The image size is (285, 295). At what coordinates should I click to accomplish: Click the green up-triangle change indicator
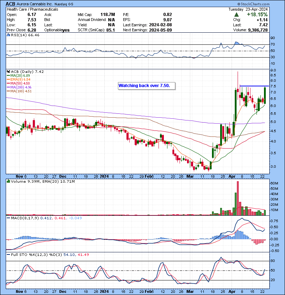pyautogui.click(x=237, y=15)
